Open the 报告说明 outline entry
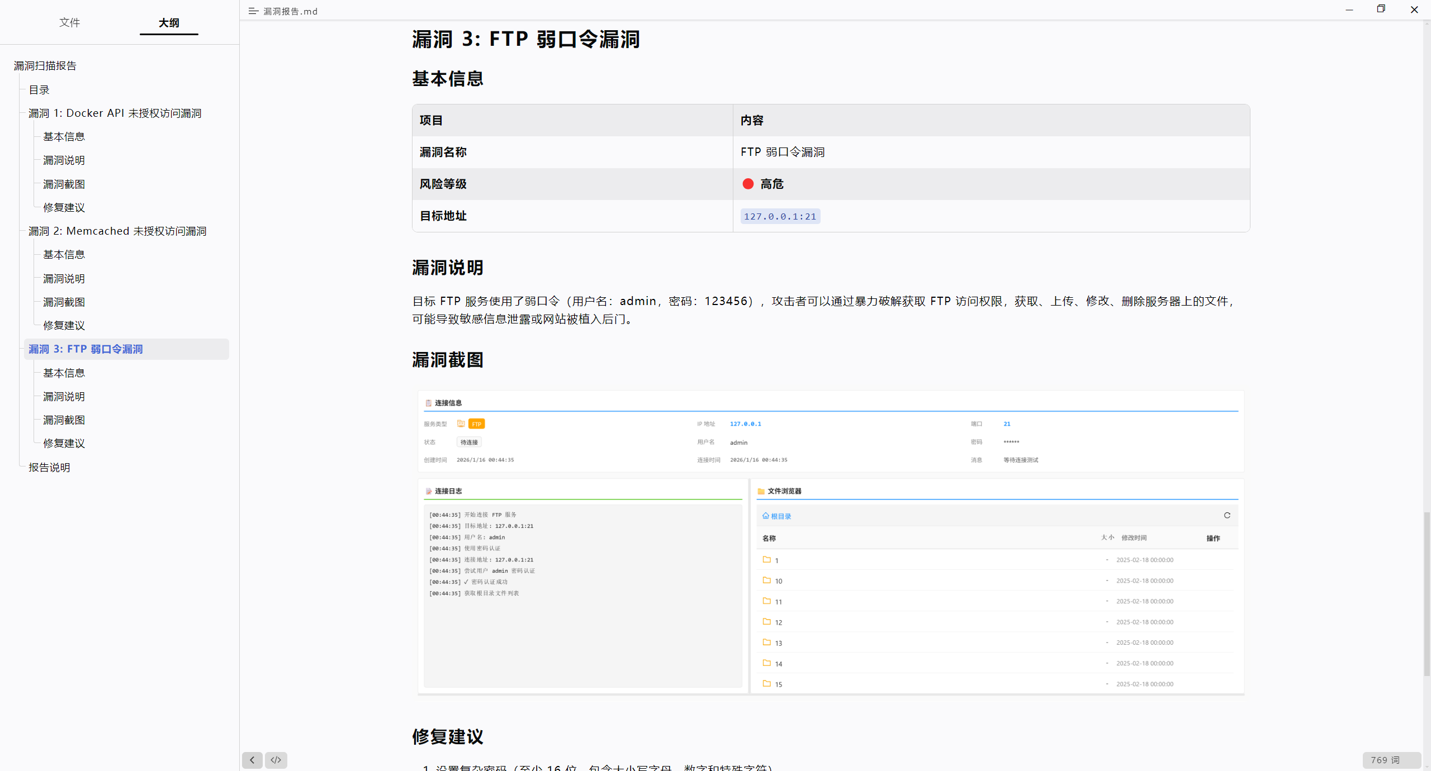The image size is (1431, 771). point(49,468)
